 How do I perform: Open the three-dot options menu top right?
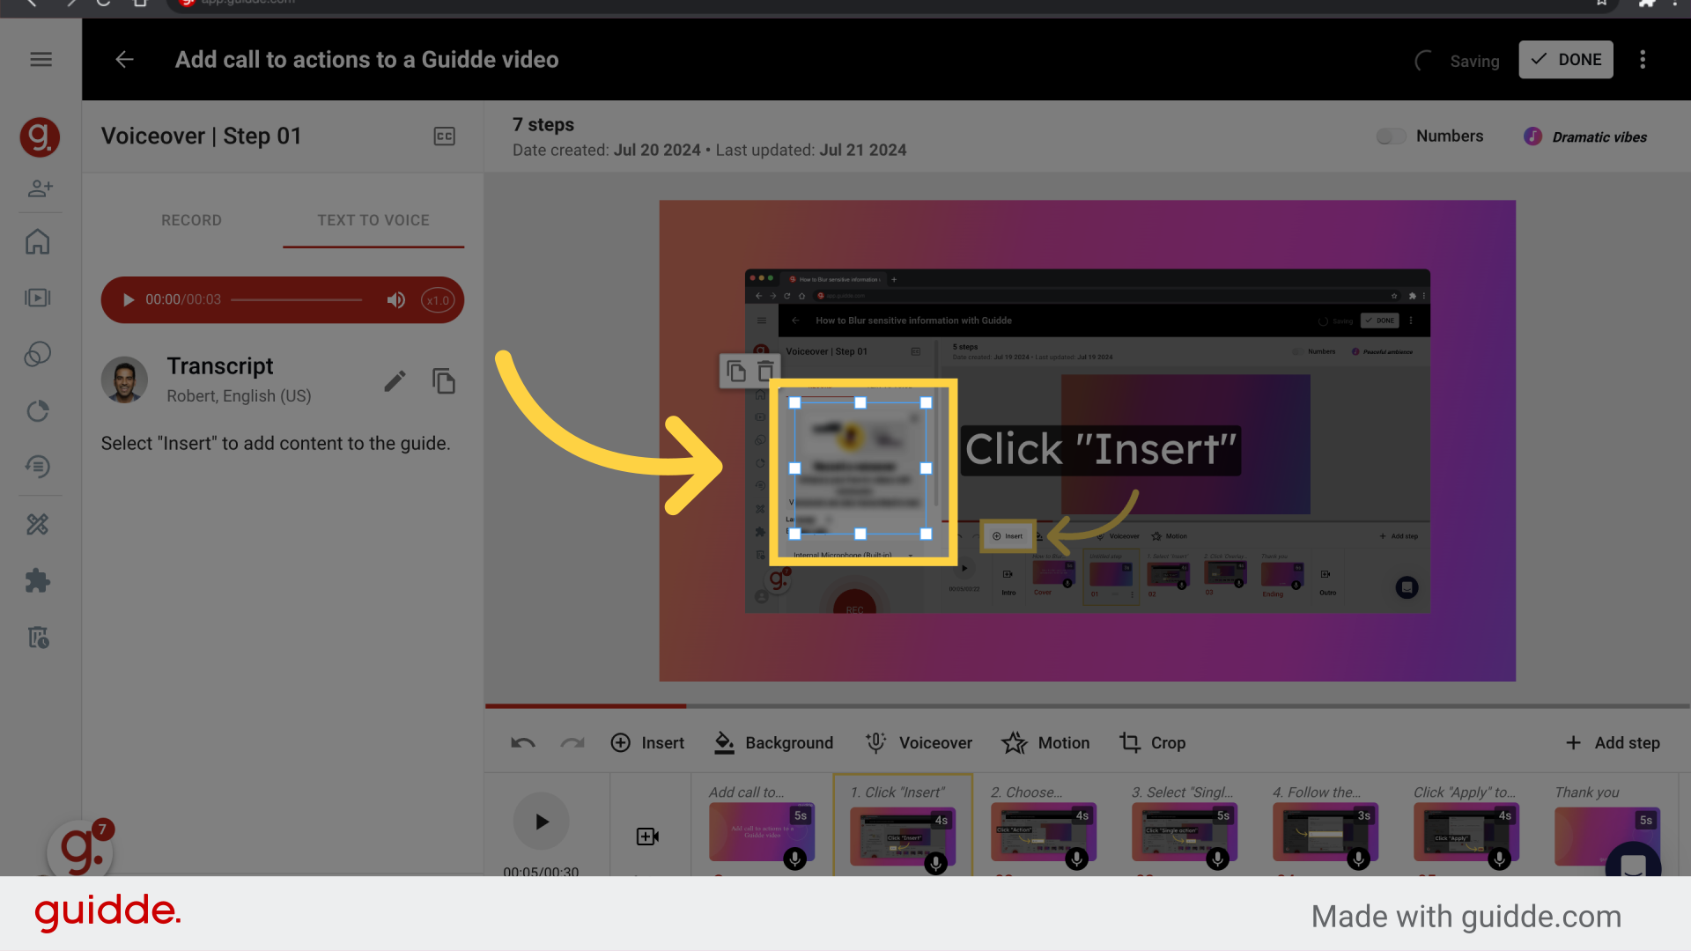(x=1643, y=59)
